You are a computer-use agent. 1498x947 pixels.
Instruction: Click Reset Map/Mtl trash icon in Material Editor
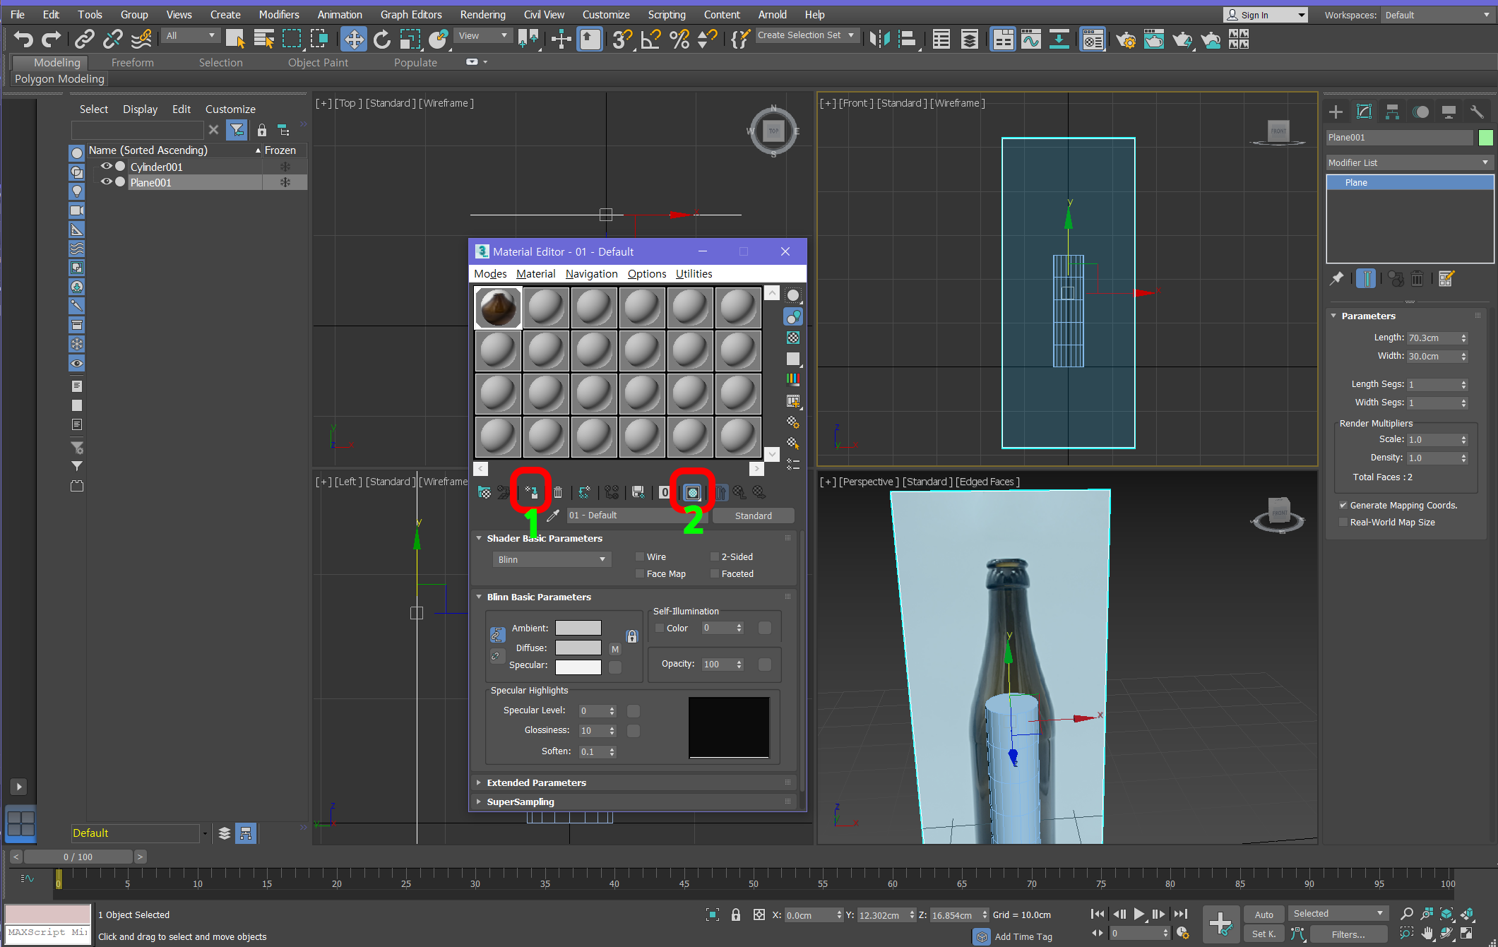[x=558, y=492]
